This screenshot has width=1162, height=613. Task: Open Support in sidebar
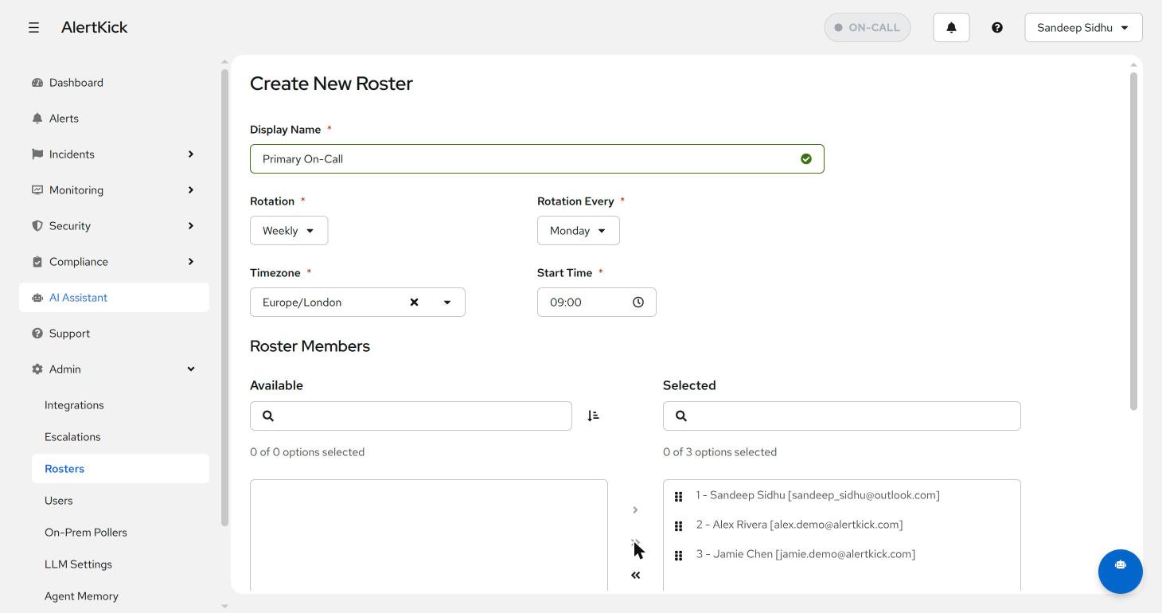114,334
